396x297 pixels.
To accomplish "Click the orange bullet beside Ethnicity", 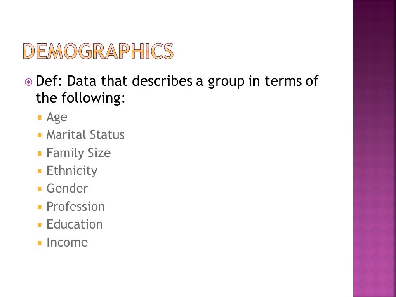I will point(40,171).
